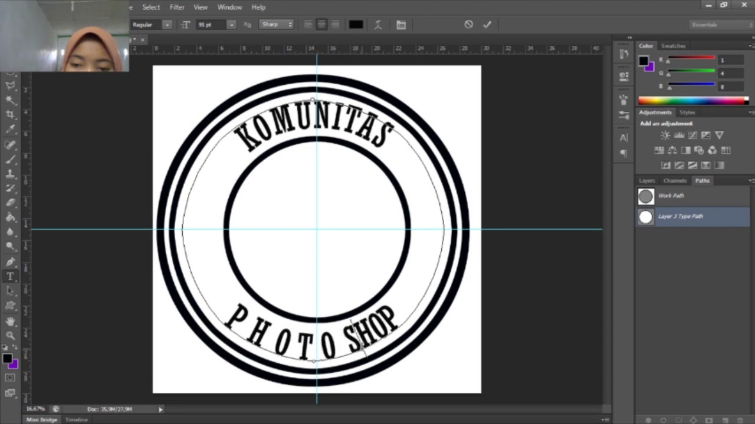Open the Essentials workspace dropdown

pyautogui.click(x=722, y=25)
